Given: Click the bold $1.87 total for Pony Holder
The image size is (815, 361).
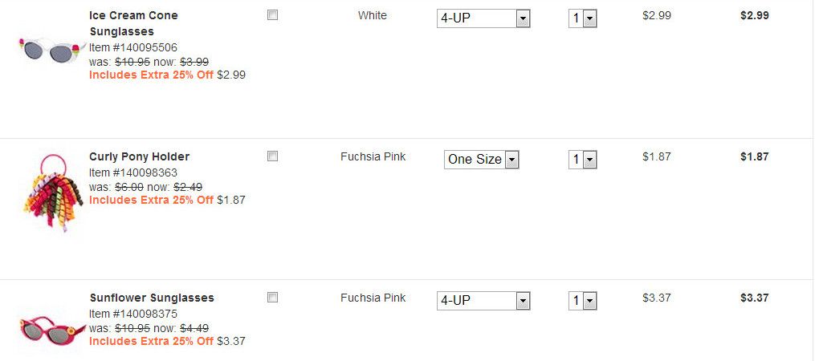Looking at the screenshot, I should point(754,156).
